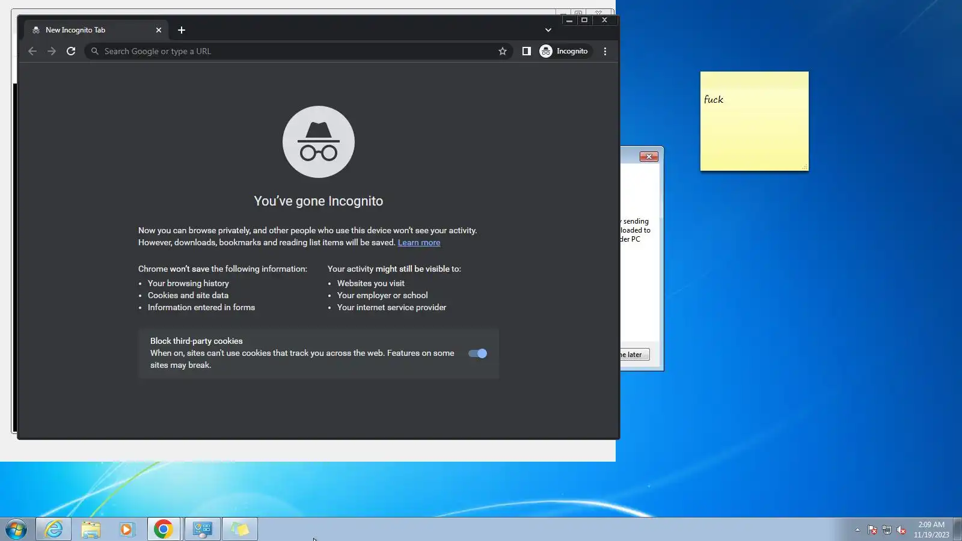Viewport: 962px width, 541px height.
Task: Click "Your activity might still be visible to:" text
Action: (x=394, y=269)
